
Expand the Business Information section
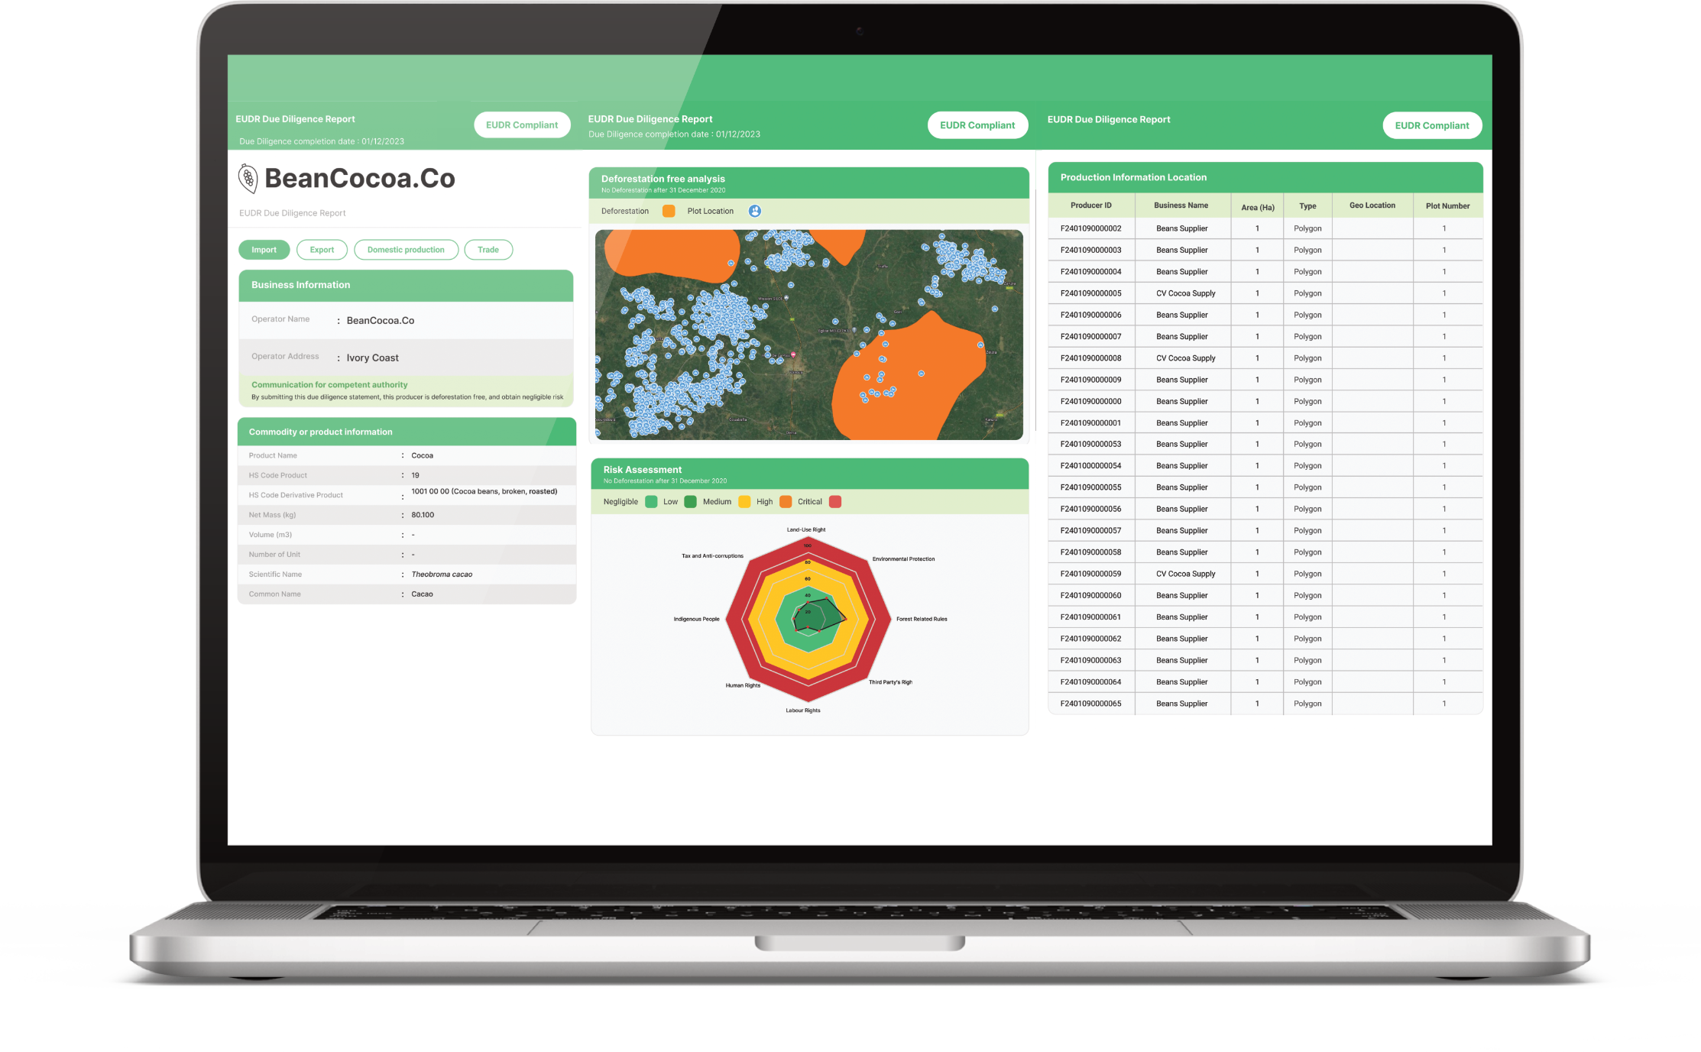(x=406, y=283)
